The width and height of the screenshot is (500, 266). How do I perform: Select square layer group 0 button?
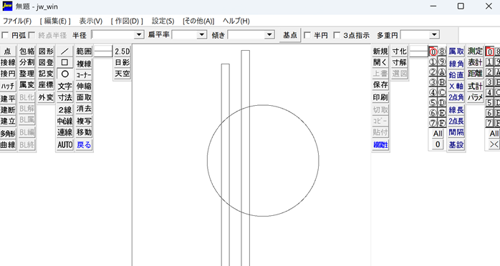(x=489, y=51)
